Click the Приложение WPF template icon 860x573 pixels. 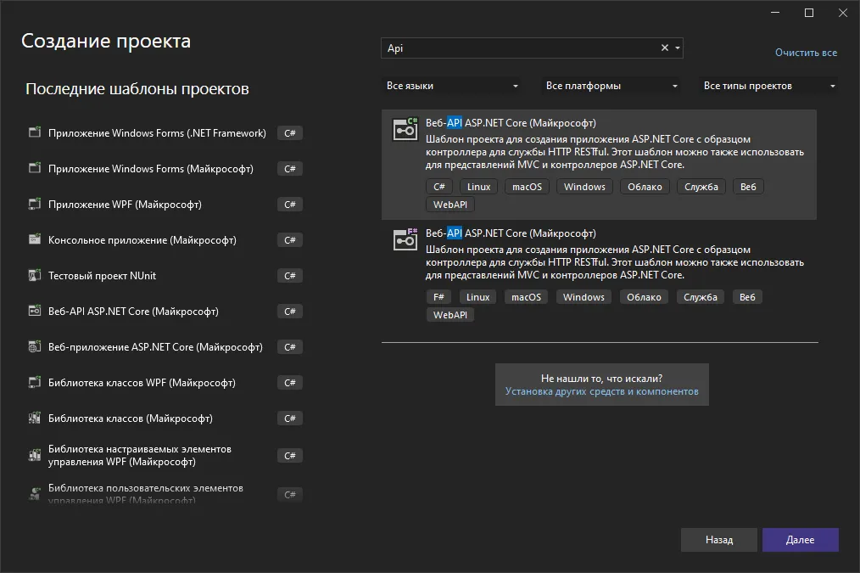pos(35,204)
